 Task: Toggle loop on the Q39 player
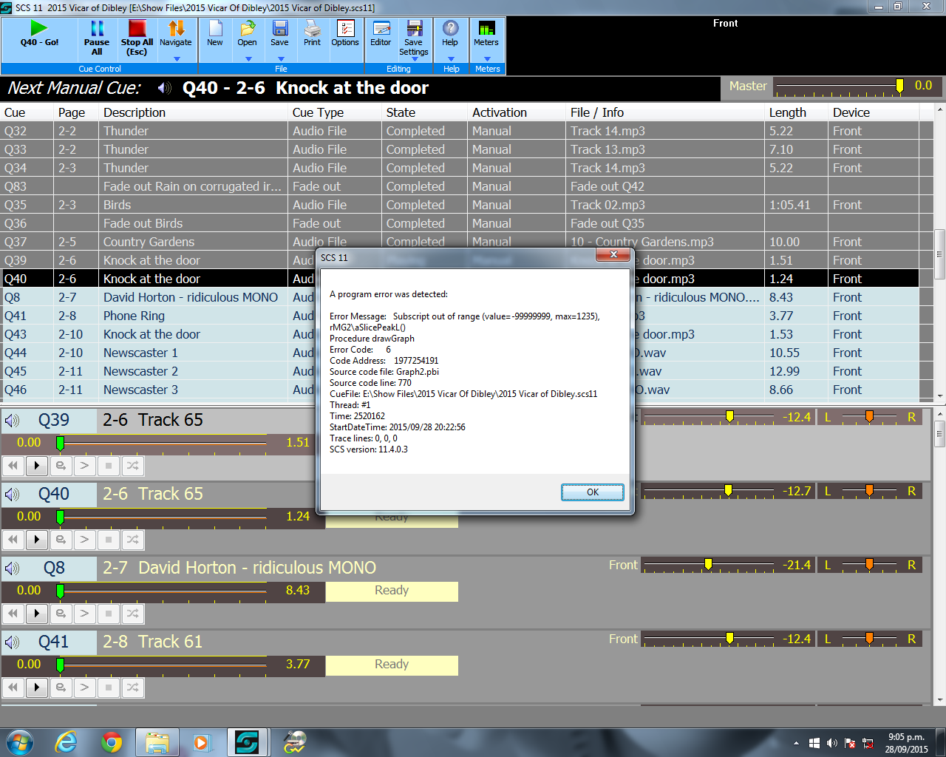click(61, 466)
